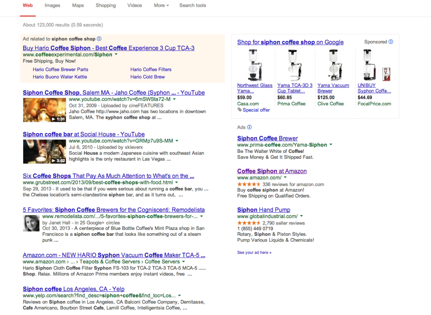
Task: Click the info icon next to Ads
Action: pyautogui.click(x=249, y=127)
